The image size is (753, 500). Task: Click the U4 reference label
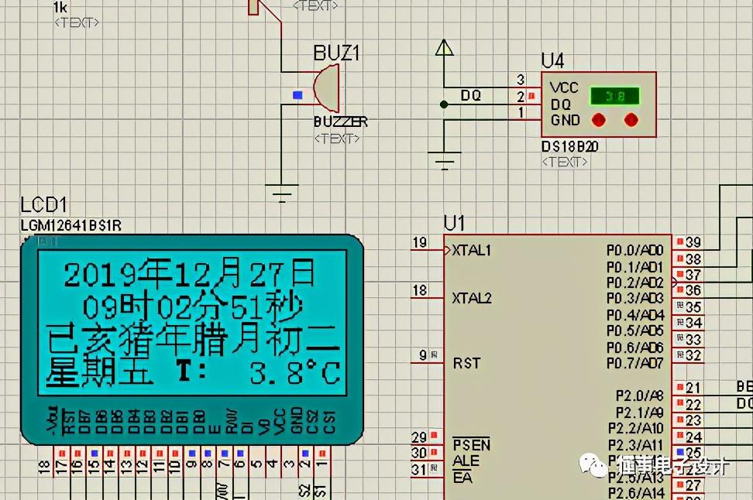pyautogui.click(x=552, y=60)
